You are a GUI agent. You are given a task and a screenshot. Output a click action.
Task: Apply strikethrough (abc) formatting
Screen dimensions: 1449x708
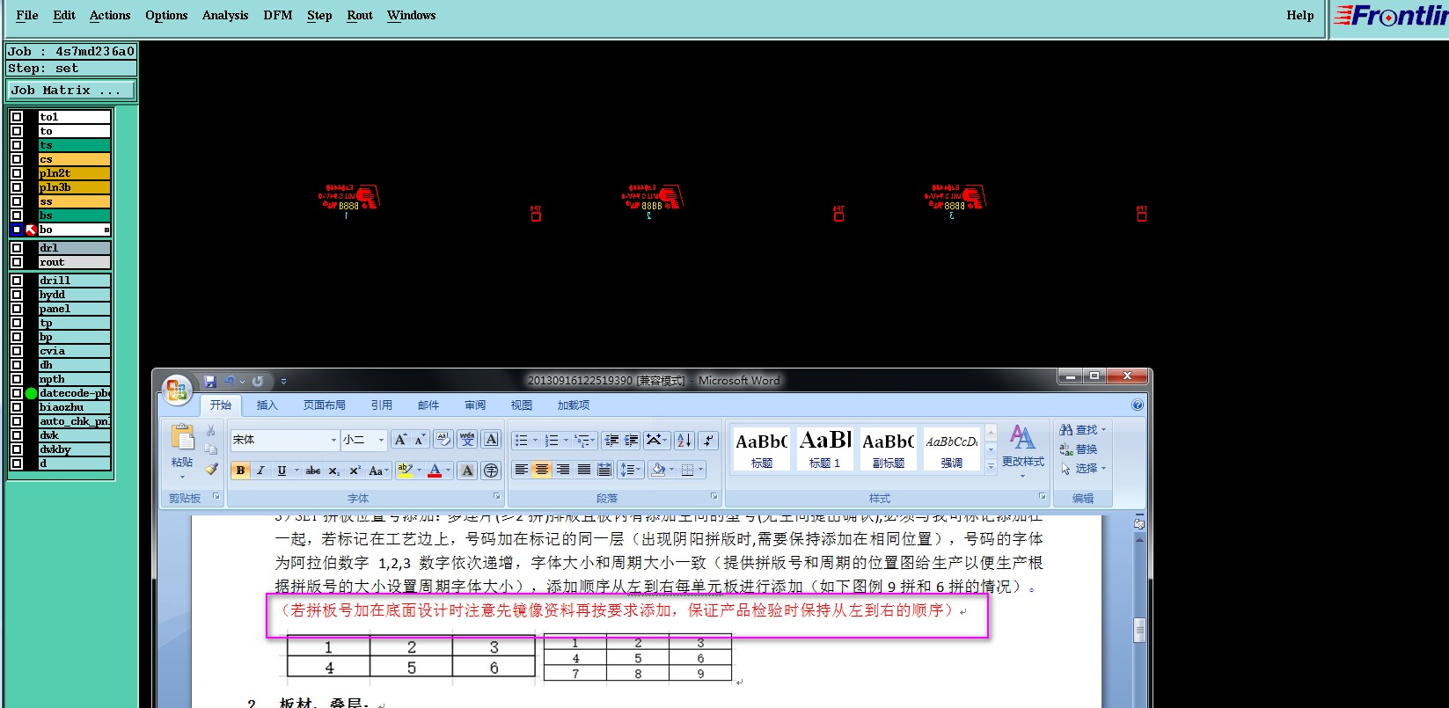pyautogui.click(x=313, y=471)
